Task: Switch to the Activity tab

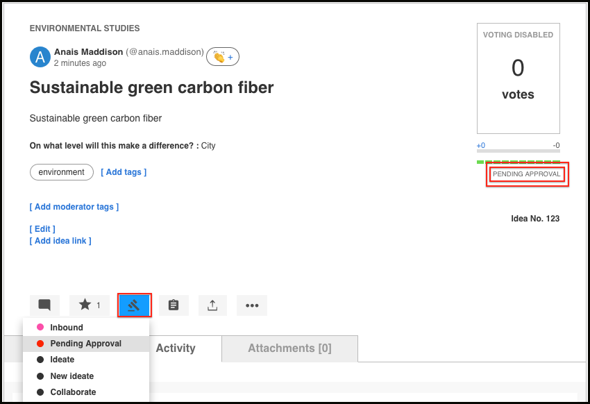Action: tap(176, 348)
